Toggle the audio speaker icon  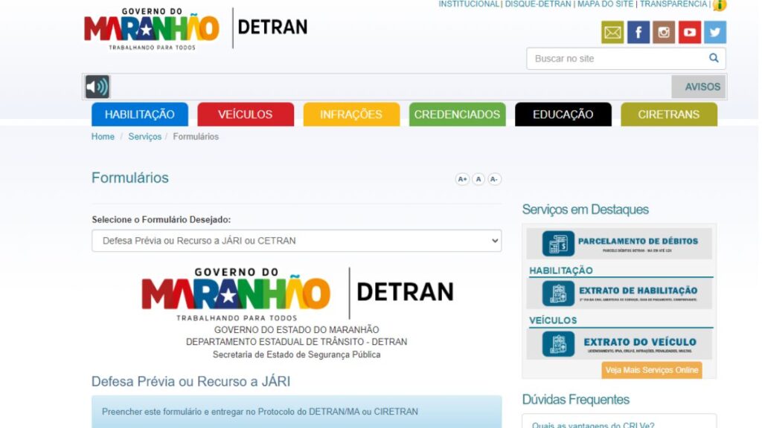97,87
